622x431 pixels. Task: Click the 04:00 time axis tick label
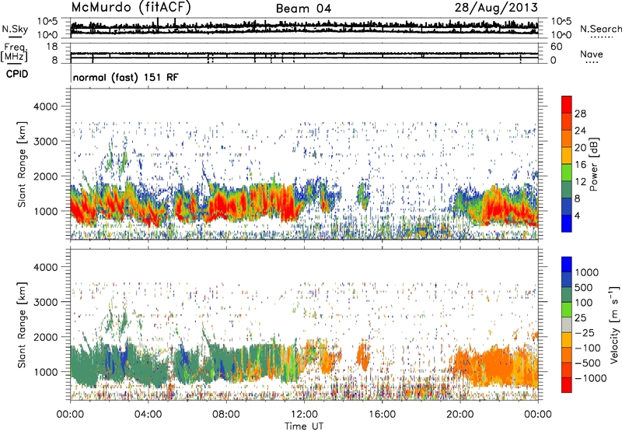tap(149, 415)
